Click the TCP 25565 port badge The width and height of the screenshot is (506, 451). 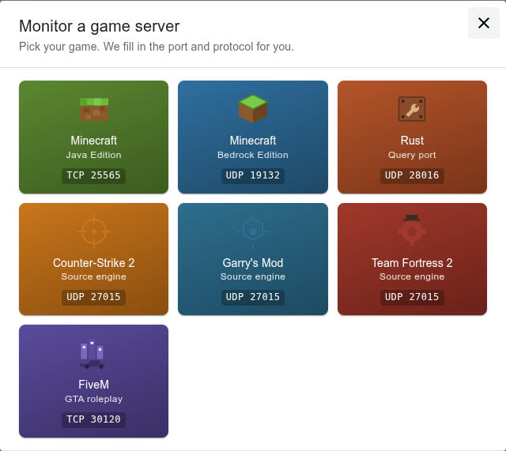pos(93,175)
